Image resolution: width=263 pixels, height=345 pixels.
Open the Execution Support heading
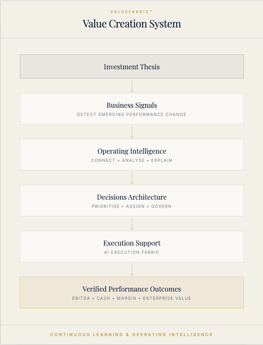132,243
